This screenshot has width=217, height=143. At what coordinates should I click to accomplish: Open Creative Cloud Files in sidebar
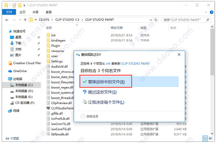pyautogui.click(x=25, y=63)
